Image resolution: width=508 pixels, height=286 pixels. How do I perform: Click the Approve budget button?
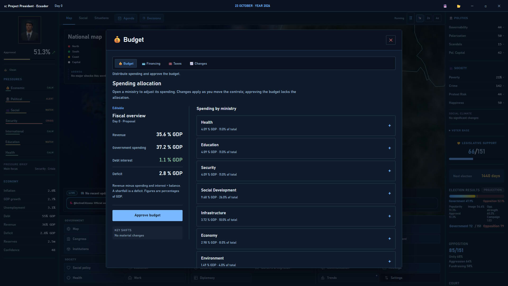(147, 215)
